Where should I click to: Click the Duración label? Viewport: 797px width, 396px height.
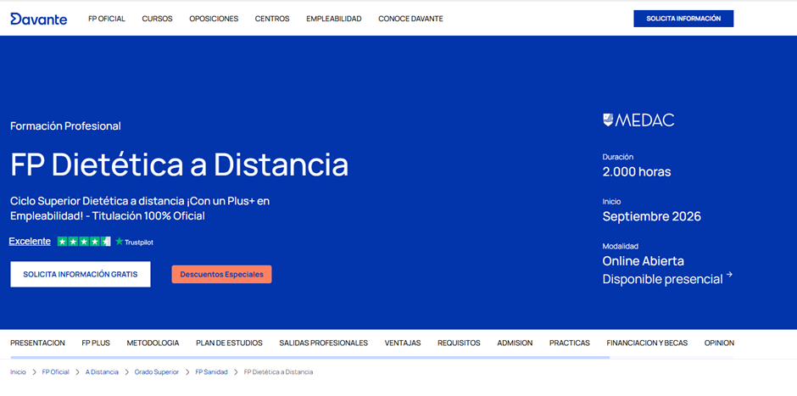click(617, 157)
